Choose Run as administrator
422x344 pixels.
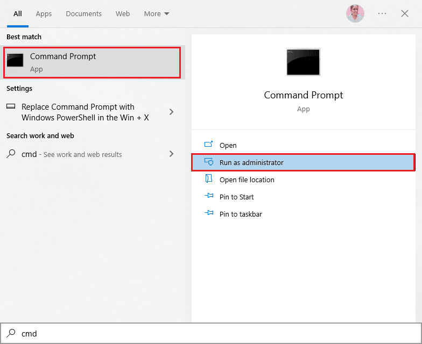coord(304,162)
